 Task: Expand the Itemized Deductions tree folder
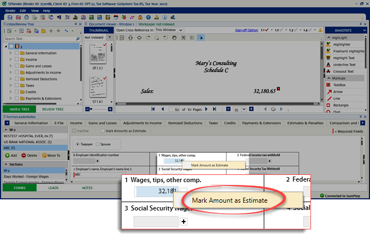(x=10, y=79)
